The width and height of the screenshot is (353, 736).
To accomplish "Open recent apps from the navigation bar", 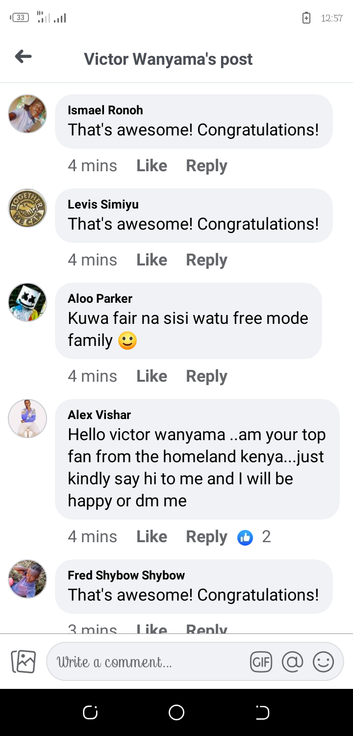I will click(x=90, y=712).
